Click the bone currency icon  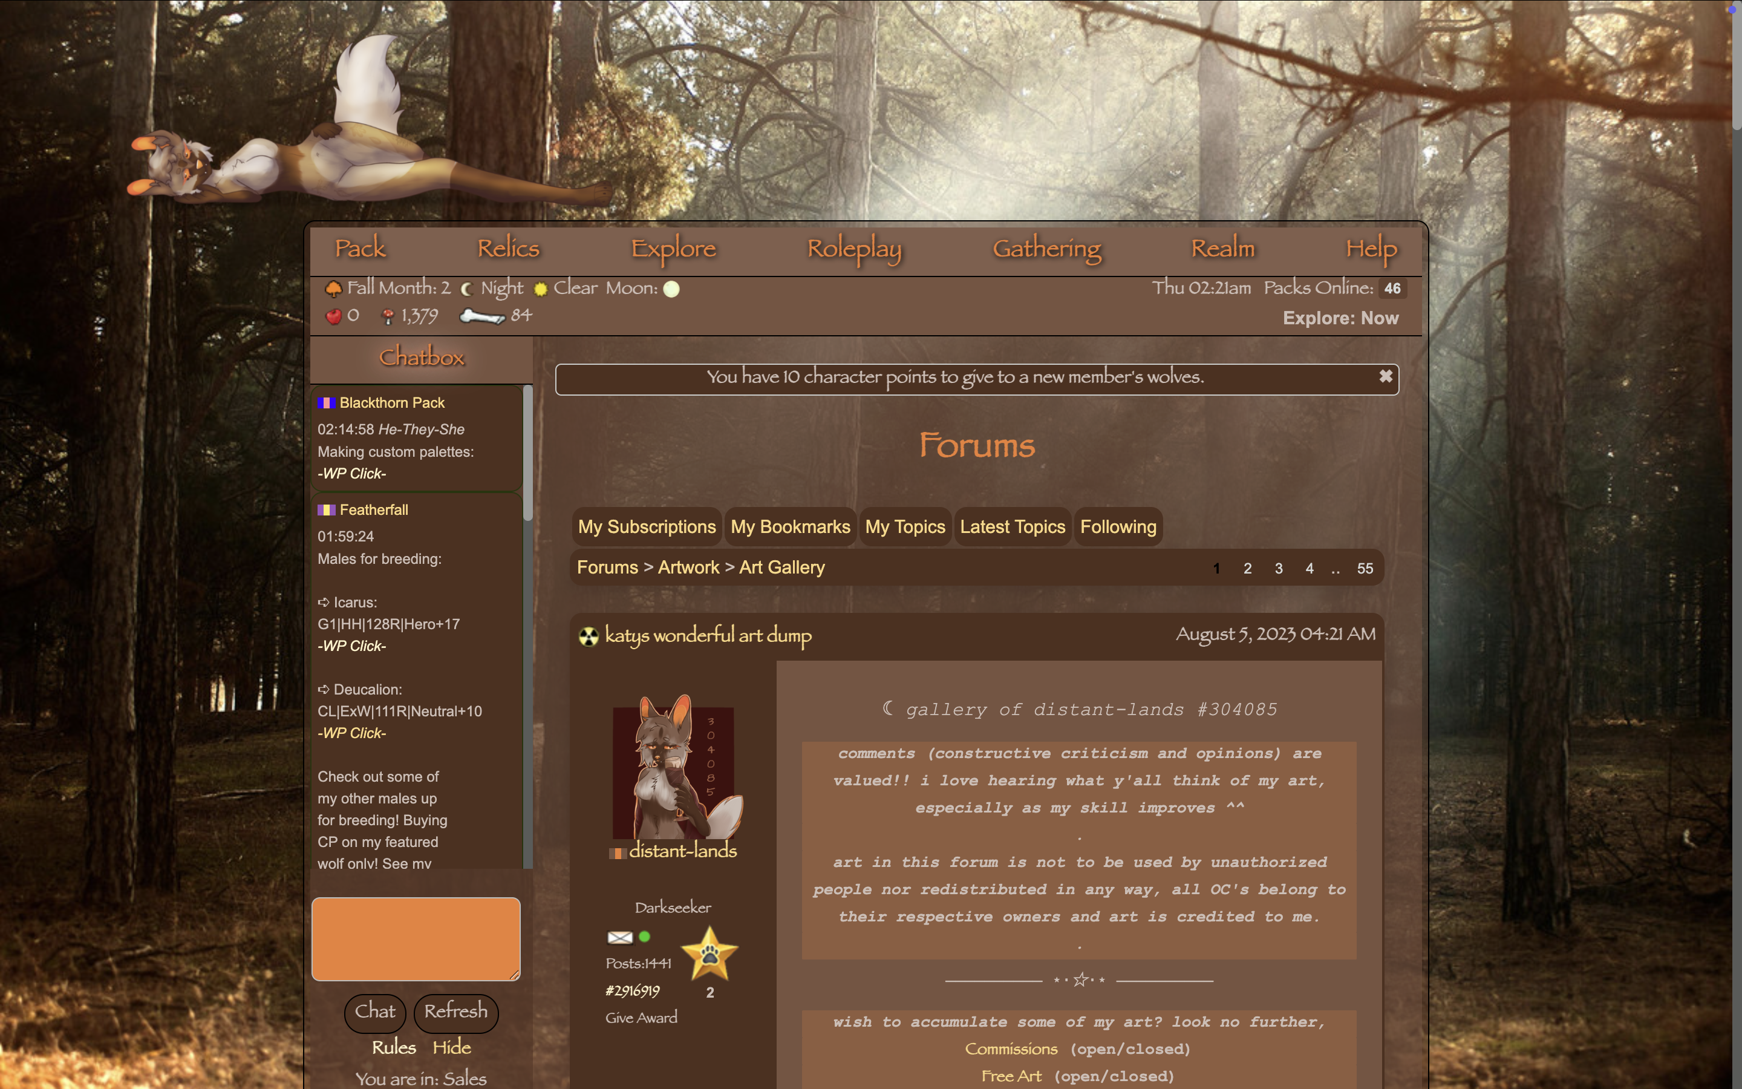(x=481, y=316)
